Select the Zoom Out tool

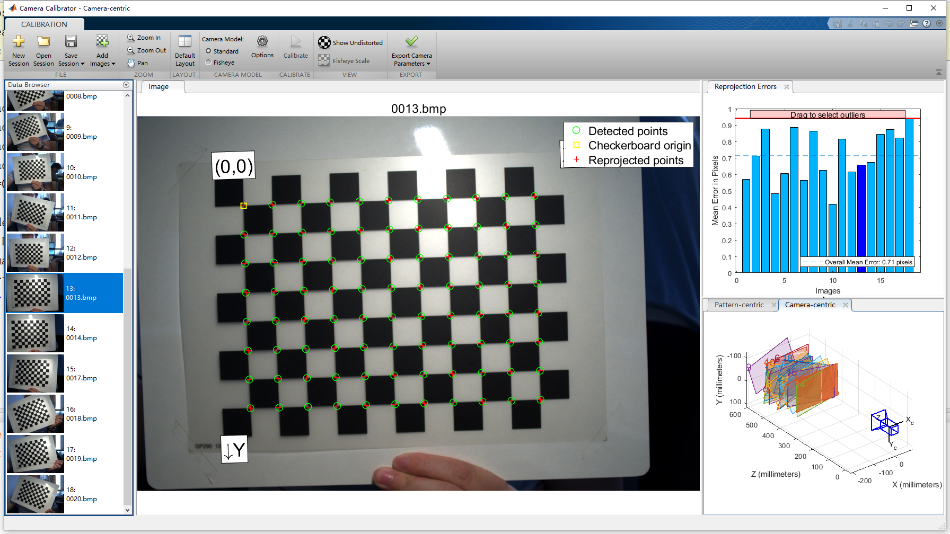click(x=145, y=50)
